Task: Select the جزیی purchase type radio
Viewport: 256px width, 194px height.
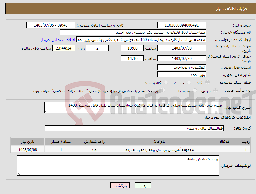Action: tap(215, 91)
